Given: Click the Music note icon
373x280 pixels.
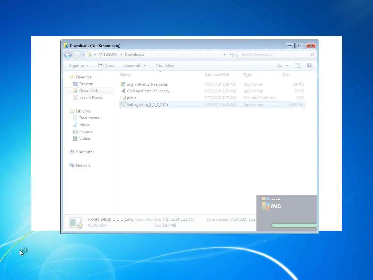Looking at the screenshot, I should pyautogui.click(x=75, y=124).
